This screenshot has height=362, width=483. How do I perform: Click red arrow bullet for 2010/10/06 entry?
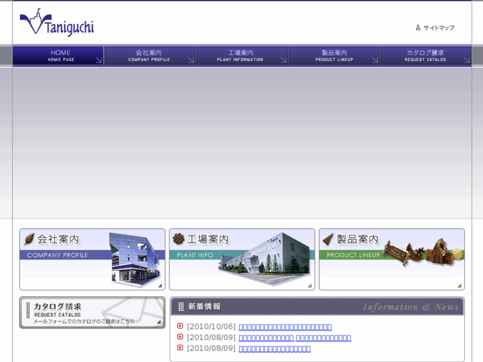(x=180, y=326)
